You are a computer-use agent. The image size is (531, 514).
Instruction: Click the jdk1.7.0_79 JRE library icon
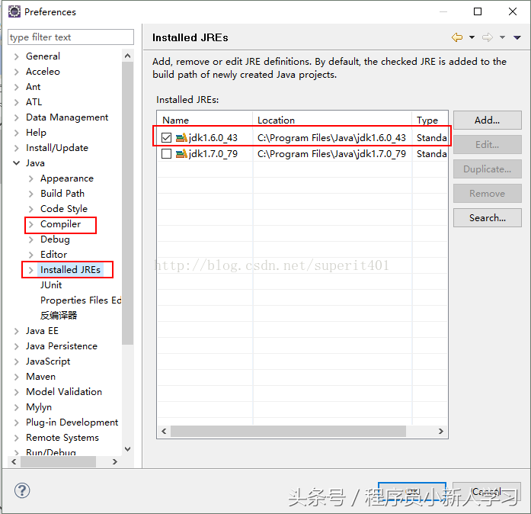pos(181,154)
